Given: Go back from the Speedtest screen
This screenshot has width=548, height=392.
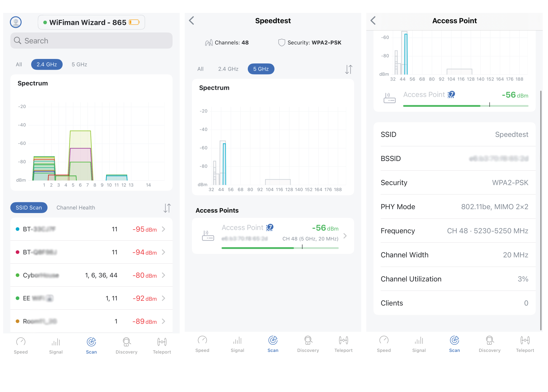Looking at the screenshot, I should (192, 21).
